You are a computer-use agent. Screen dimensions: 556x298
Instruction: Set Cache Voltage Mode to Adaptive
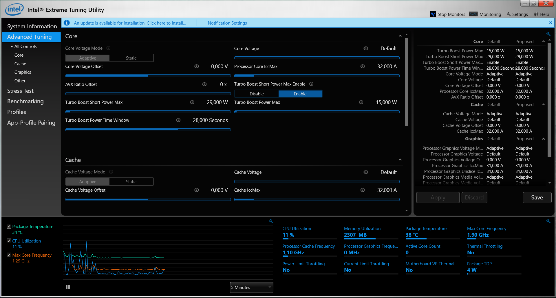point(88,182)
